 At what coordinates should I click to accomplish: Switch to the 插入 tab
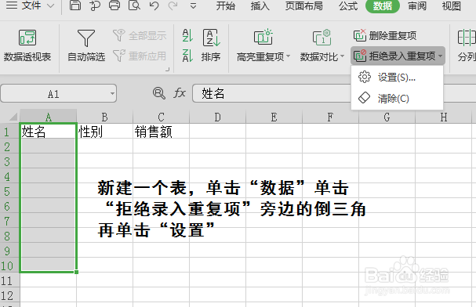[260, 5]
